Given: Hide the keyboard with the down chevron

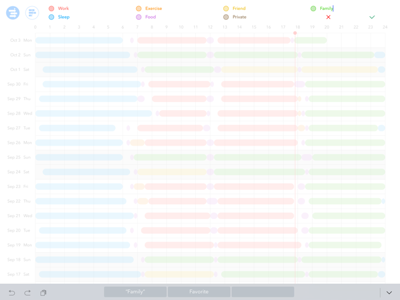Looking at the screenshot, I should coord(389,293).
